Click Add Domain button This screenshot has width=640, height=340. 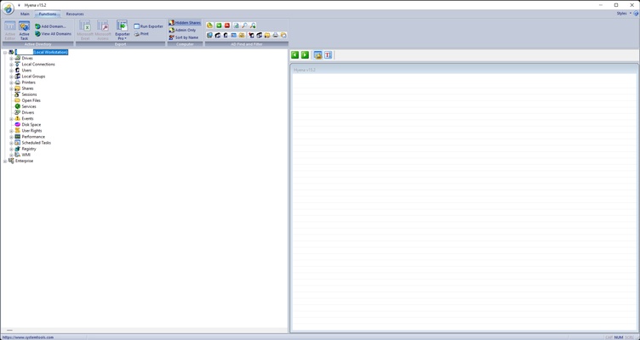coord(50,26)
